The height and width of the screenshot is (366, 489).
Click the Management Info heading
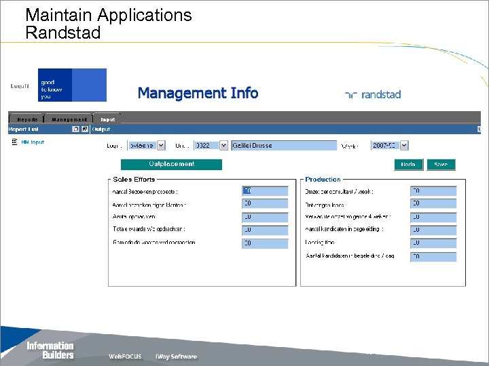pyautogui.click(x=198, y=93)
